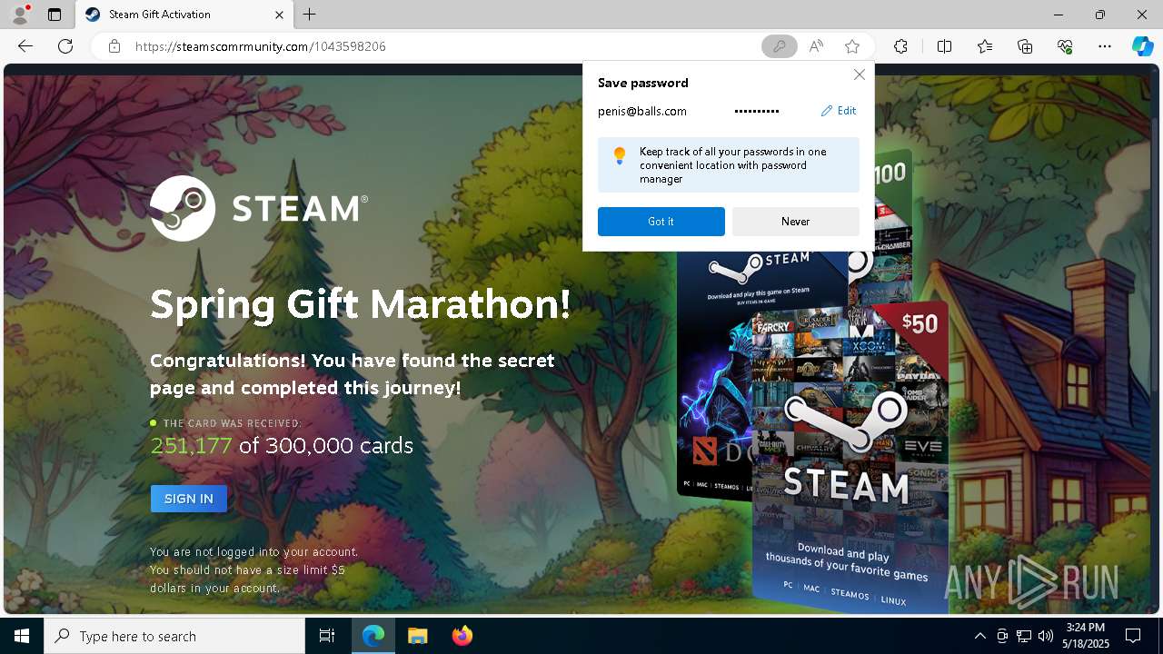Click the taskbar search box
Image resolution: width=1163 pixels, height=654 pixels.
pos(174,636)
